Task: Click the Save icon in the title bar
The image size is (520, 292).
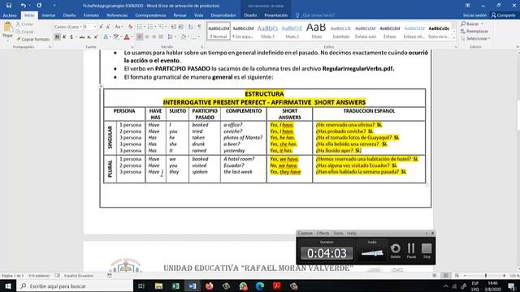Action: click(x=9, y=6)
